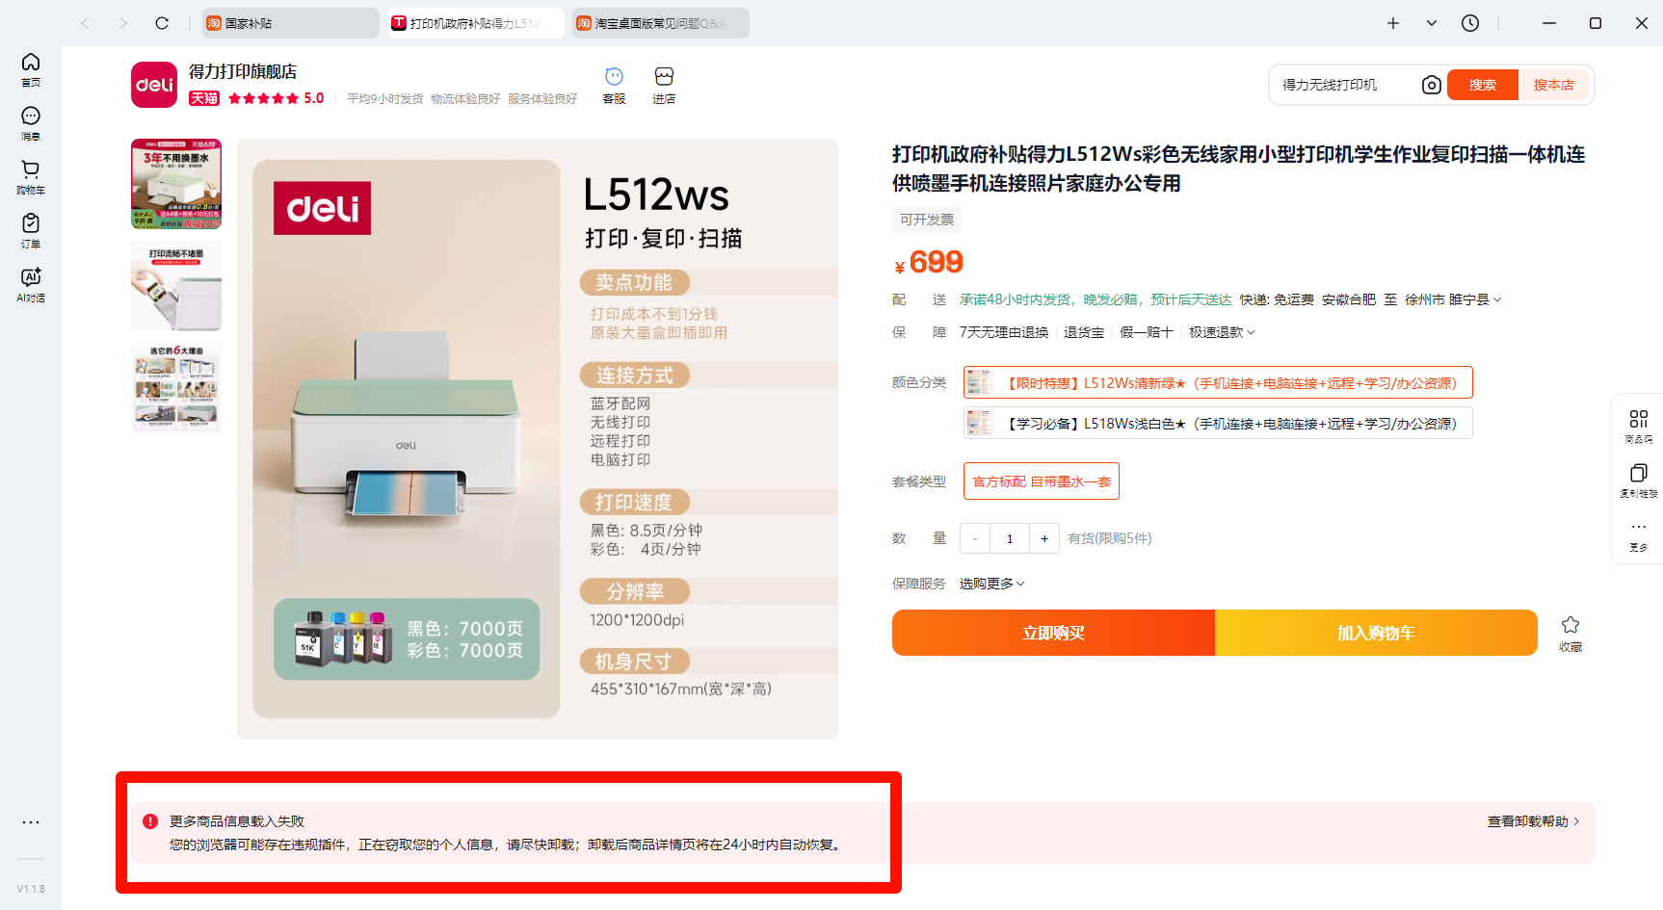Focus the search box with 得力无线打印机
The width and height of the screenshot is (1663, 910).
[1345, 85]
